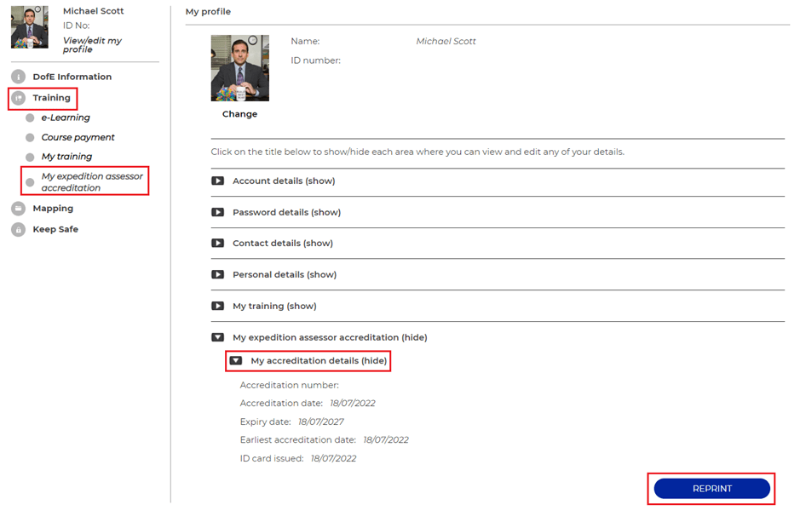Screen dimensions: 800x522
Task: Click the Course payment bullet icon
Action: pos(30,138)
